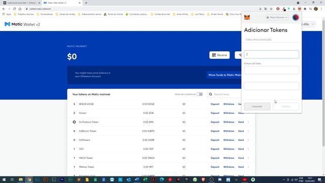325x183 pixels.
Task: Click Deposit for 1INCH Token
Action: pyautogui.click(x=215, y=158)
